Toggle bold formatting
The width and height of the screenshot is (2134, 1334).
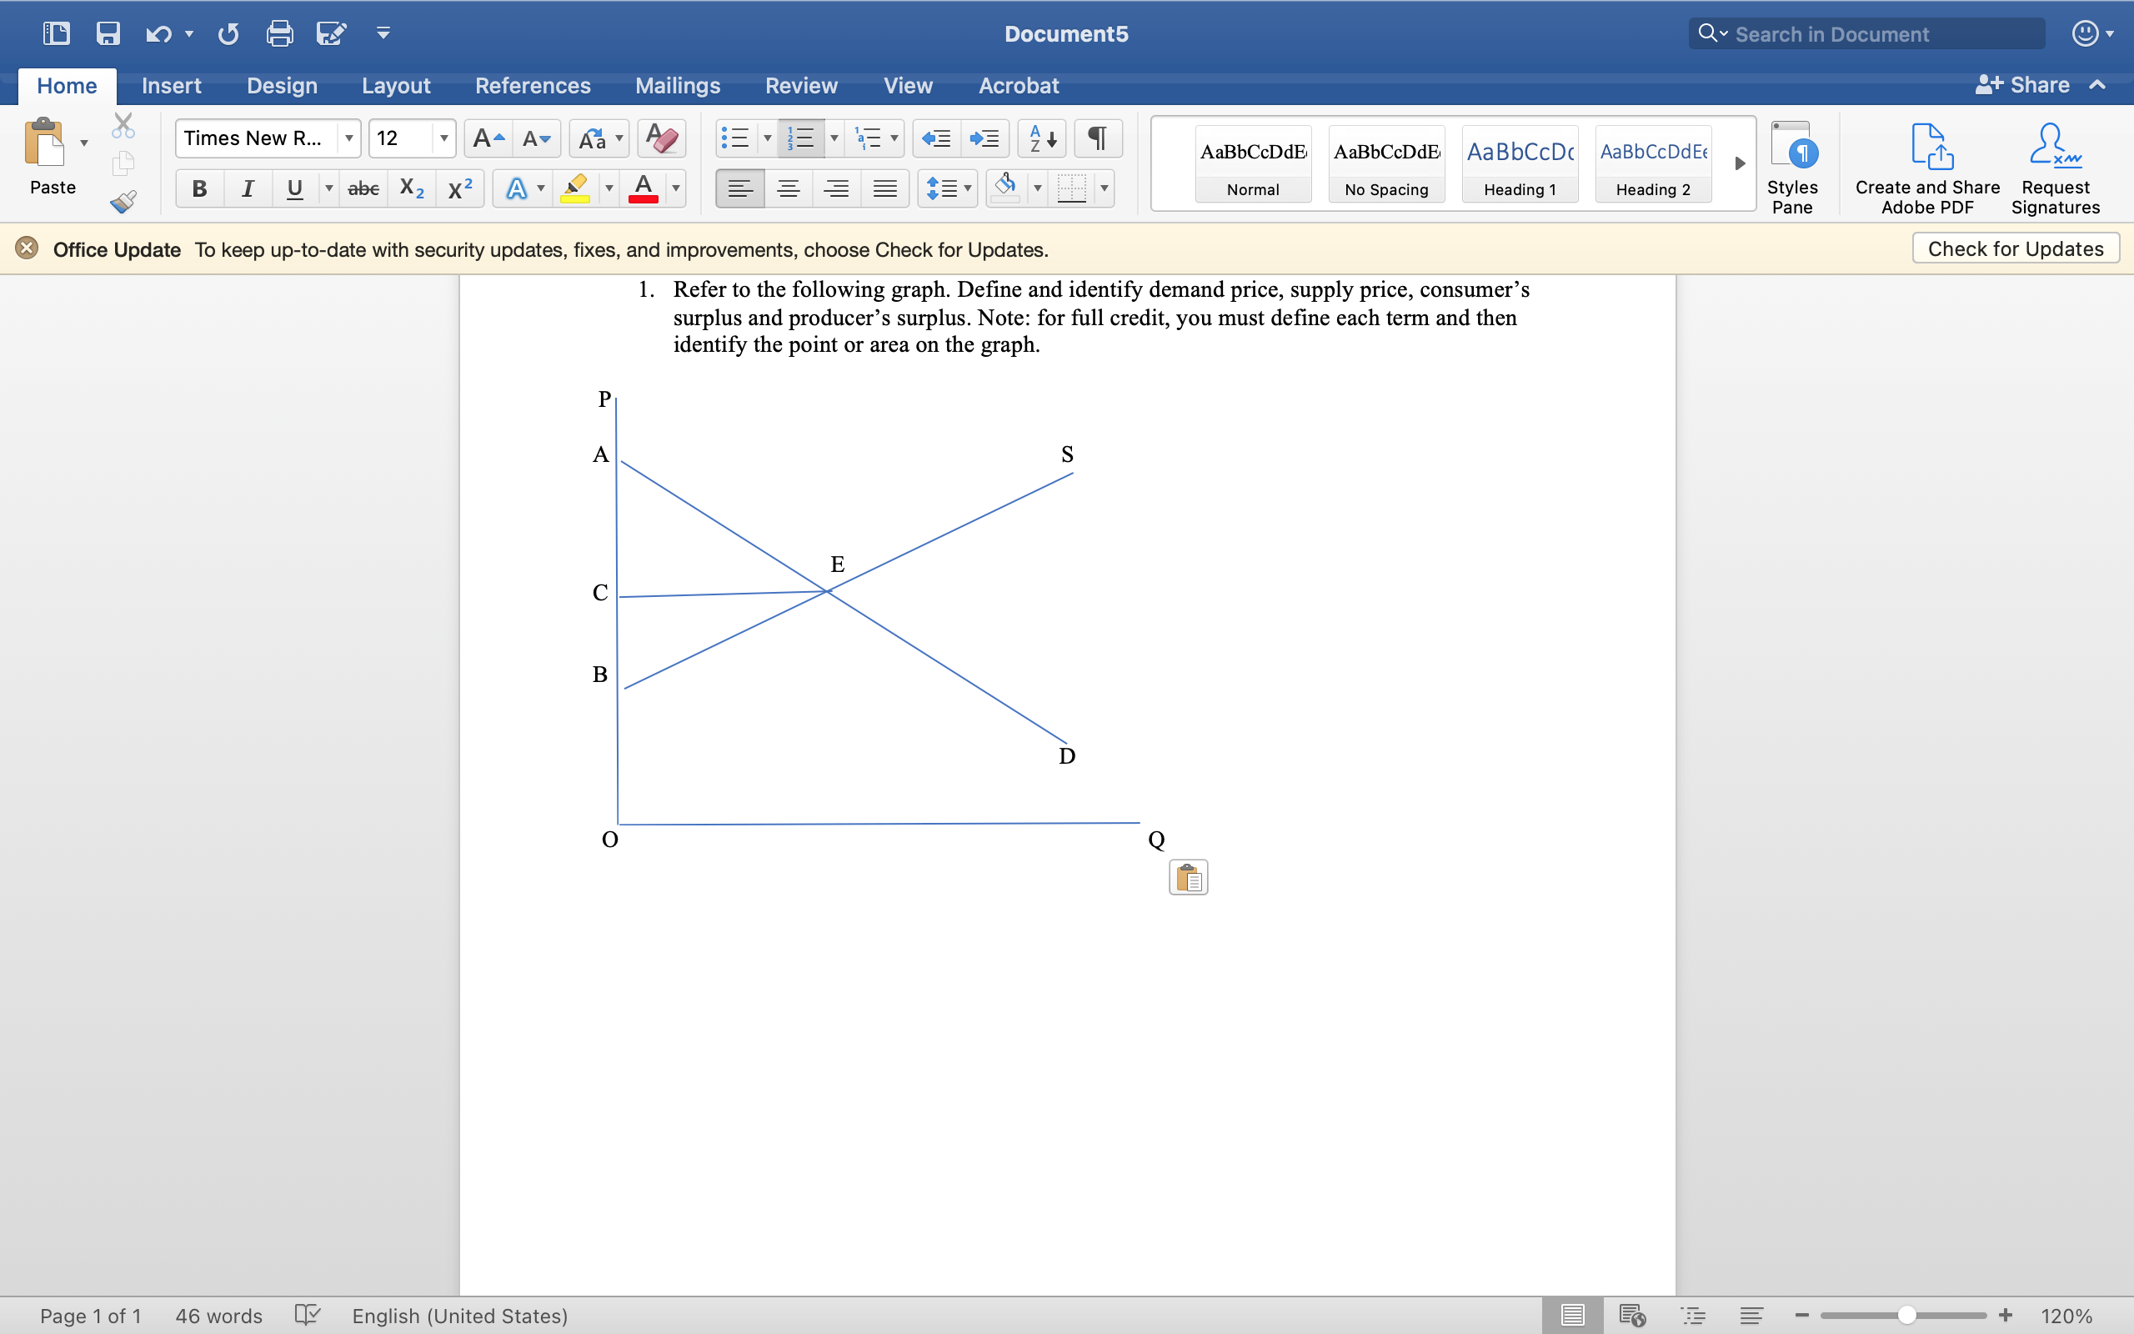pos(198,188)
